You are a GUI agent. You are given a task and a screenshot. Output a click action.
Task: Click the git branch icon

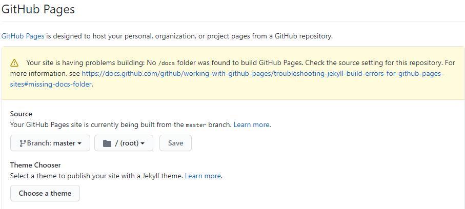coord(23,143)
